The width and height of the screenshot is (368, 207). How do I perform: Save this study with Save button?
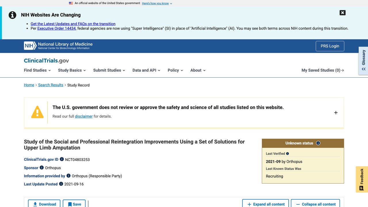pos(74,204)
